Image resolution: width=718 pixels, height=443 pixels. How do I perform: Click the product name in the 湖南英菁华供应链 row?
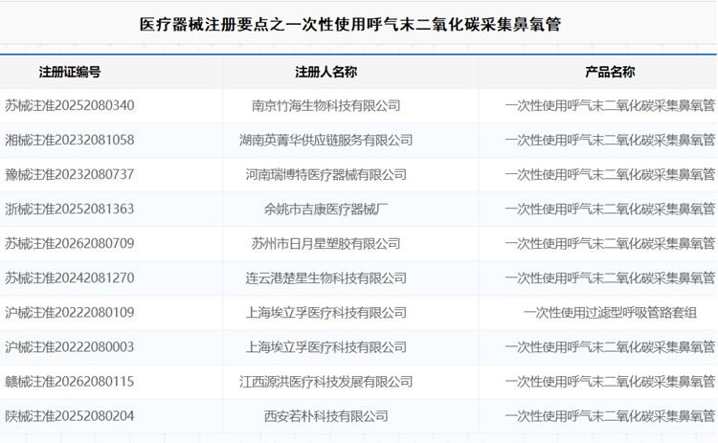[x=610, y=140]
